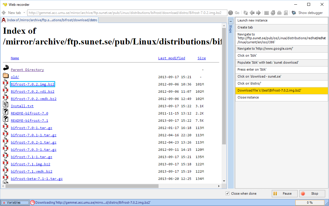Select the 'Close instance' recorded step
329x206 pixels.
coord(281,97)
